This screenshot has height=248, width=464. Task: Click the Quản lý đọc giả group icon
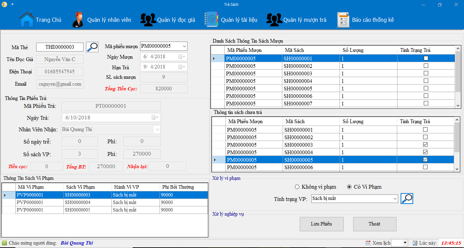[148, 20]
